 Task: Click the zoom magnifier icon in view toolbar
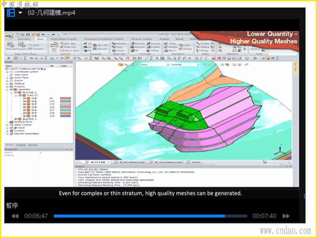point(157,58)
